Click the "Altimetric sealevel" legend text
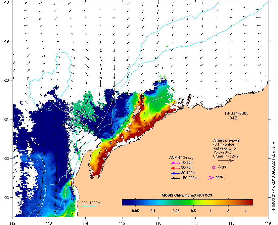Screen dimensions: 278x225 (x=227, y=140)
